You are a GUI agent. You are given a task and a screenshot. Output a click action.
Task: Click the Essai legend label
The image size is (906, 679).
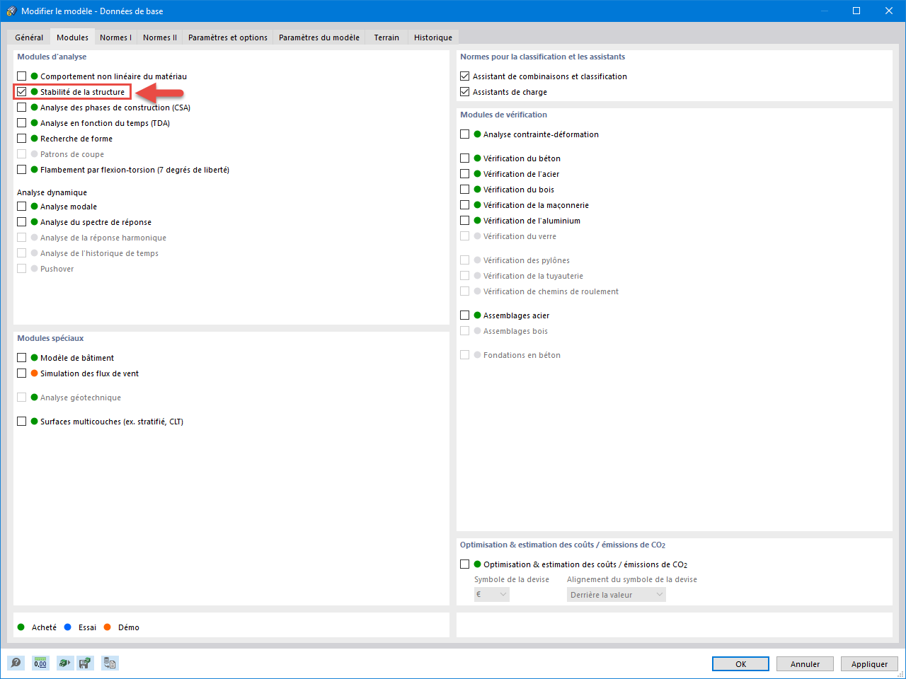[87, 627]
